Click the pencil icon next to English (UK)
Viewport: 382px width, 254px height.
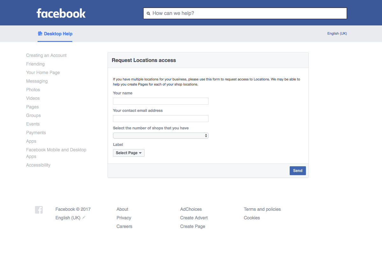click(x=84, y=218)
